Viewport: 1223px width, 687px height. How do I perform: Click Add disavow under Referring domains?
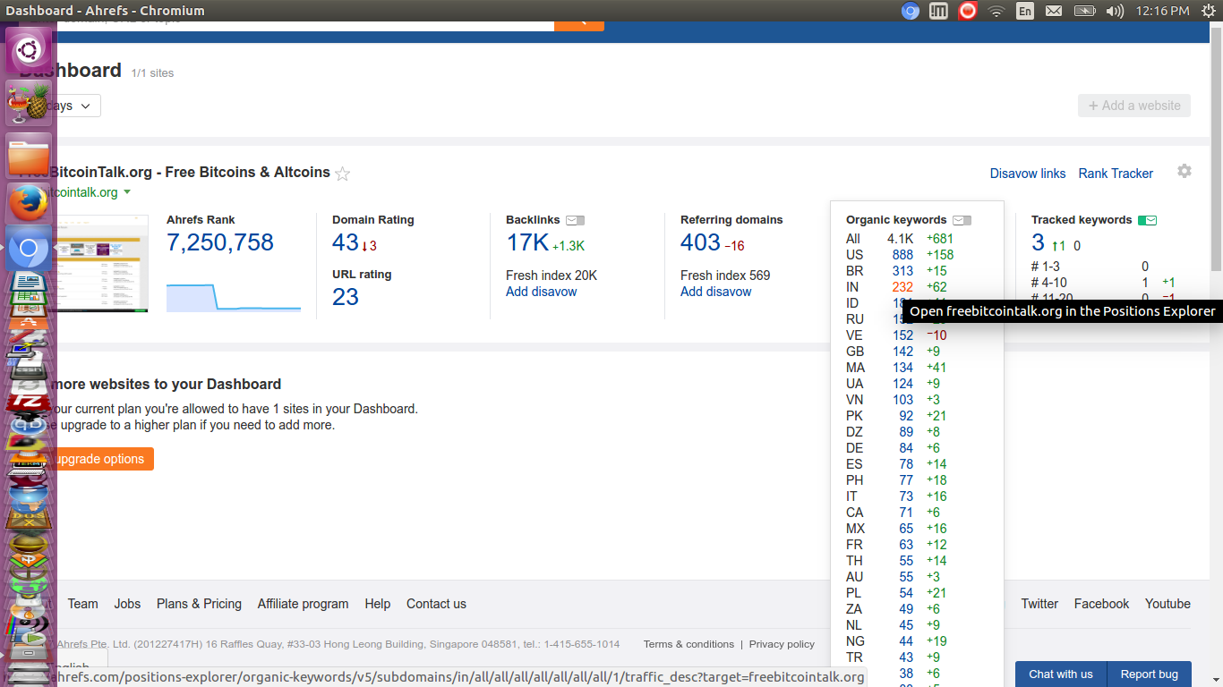(x=716, y=292)
